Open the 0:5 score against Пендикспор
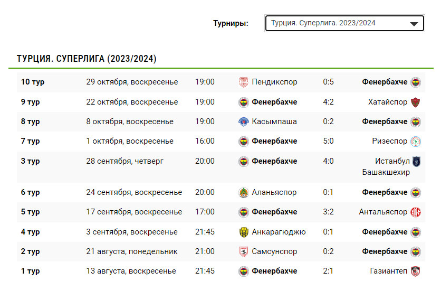The height and width of the screenshot is (300, 441). click(328, 82)
